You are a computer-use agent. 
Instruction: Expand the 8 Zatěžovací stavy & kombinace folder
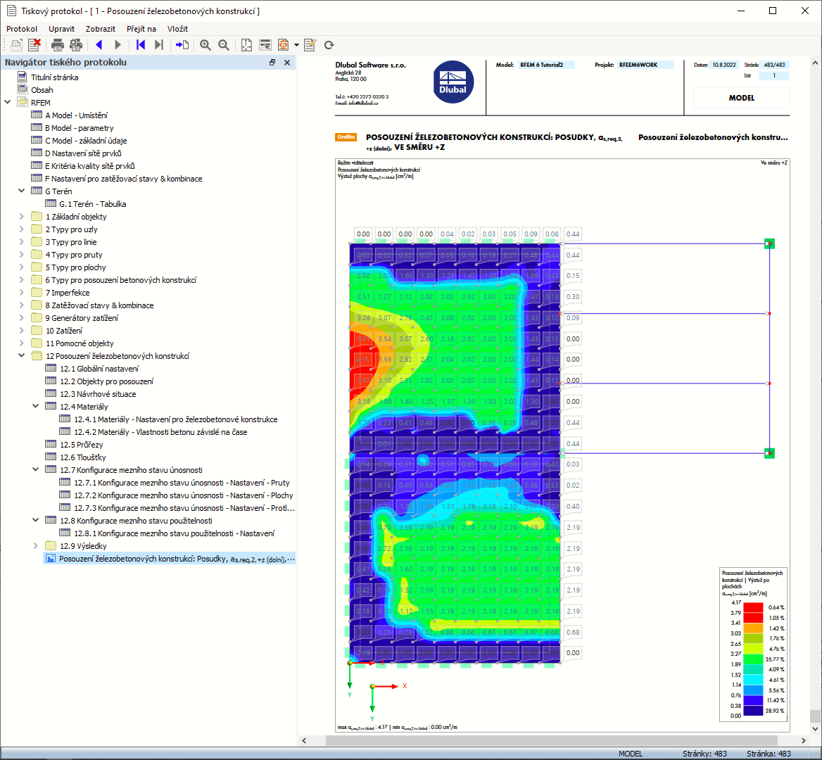point(22,305)
